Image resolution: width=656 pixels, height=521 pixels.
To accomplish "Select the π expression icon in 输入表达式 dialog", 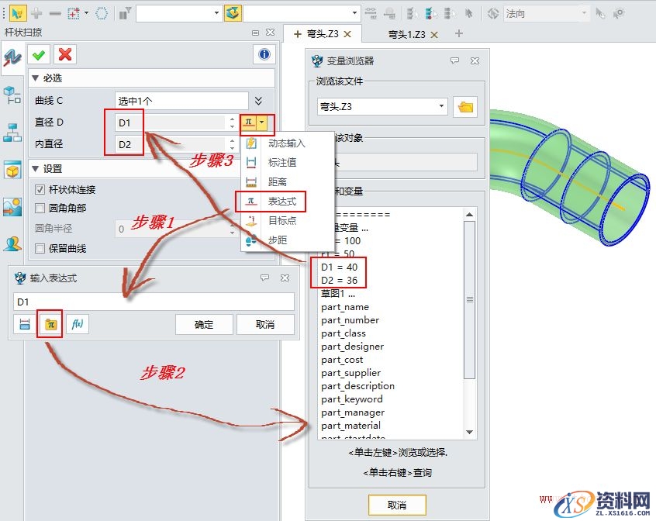I will [x=51, y=324].
